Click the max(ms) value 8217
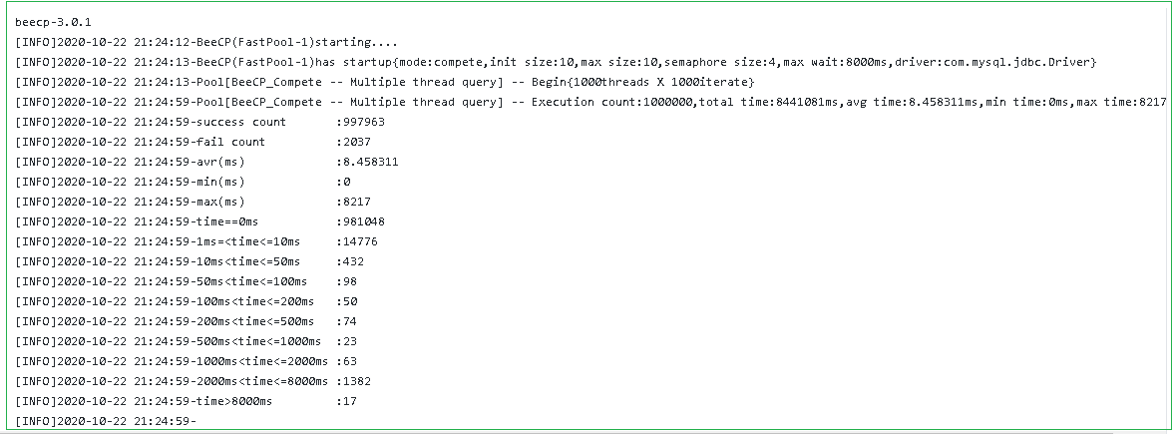This screenshot has height=435, width=1176. [356, 202]
